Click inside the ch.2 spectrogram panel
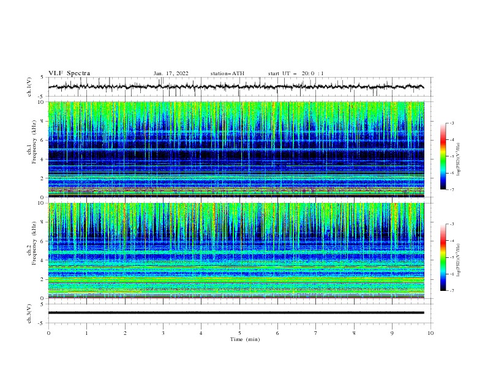Image resolution: width=485 pixels, height=374 pixels. (236, 251)
